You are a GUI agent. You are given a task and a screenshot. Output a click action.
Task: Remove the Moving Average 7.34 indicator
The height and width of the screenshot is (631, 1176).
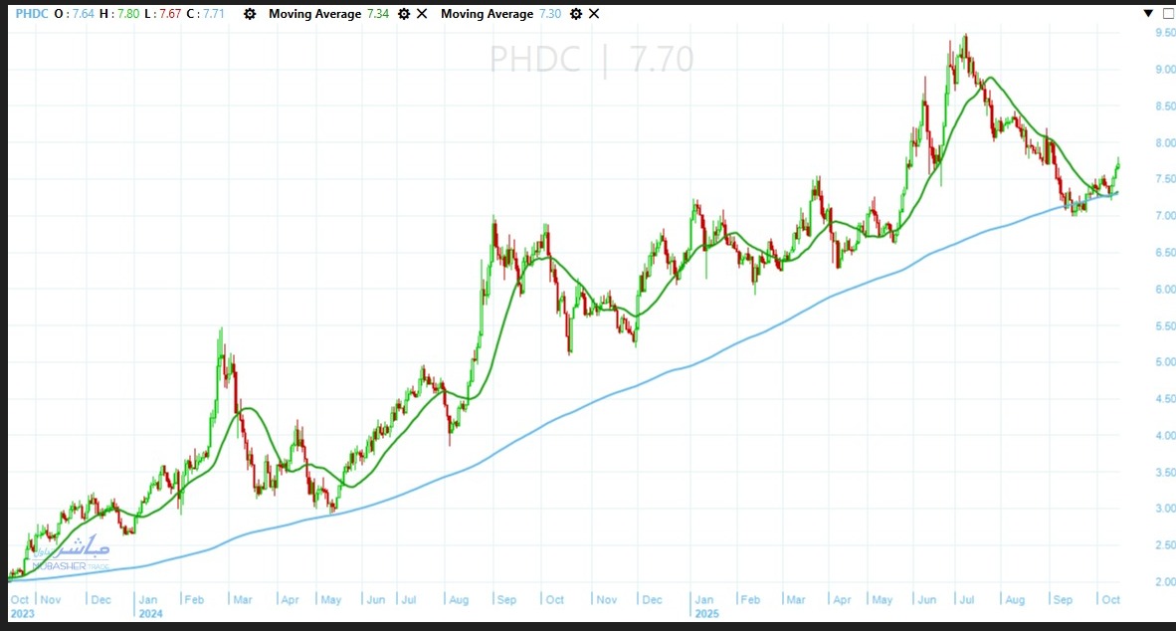422,14
